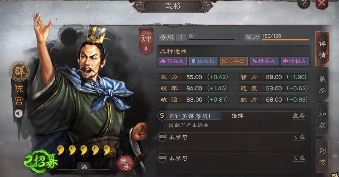Select the 弓兵S troop aptitude tag
Image resolution: width=339 pixels, height=177 pixels.
[x=233, y=61]
